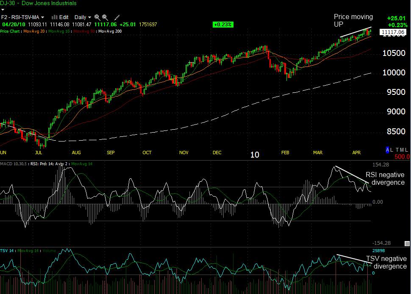The width and height of the screenshot is (411, 294).
Task: Click the green close value 11117.06 in data row
Action: click(106, 25)
